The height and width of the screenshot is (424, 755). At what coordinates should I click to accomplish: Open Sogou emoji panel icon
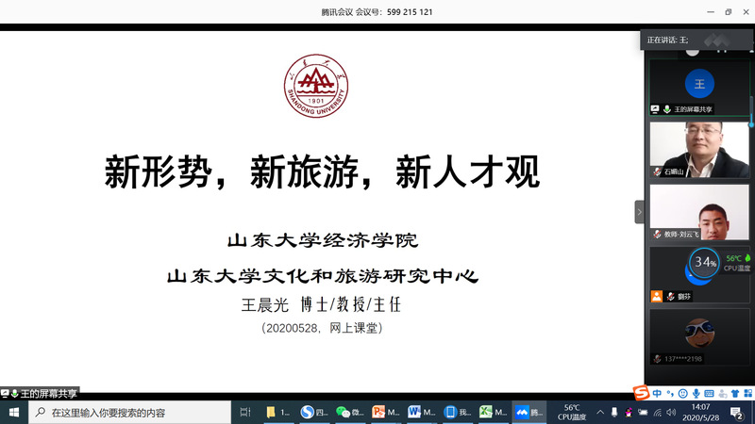682,393
